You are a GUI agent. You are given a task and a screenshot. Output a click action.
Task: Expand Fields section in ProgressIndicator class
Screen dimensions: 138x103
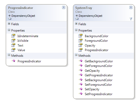click(x=9, y=24)
